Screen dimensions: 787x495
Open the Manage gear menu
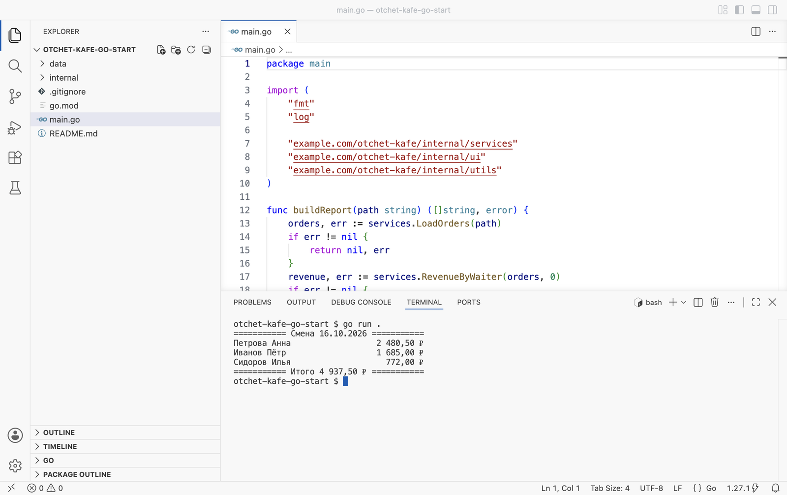[15, 465]
